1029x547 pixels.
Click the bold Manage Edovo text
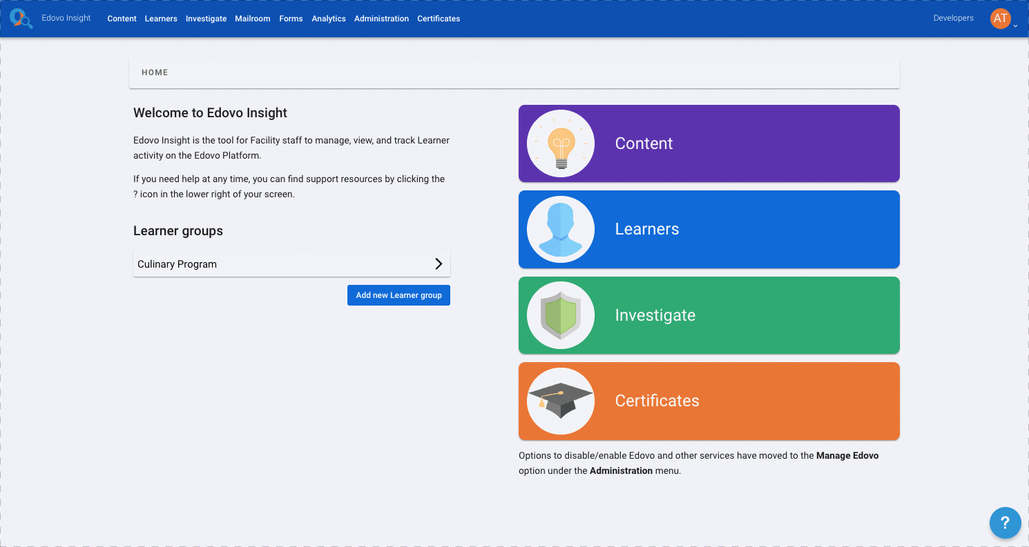point(847,456)
